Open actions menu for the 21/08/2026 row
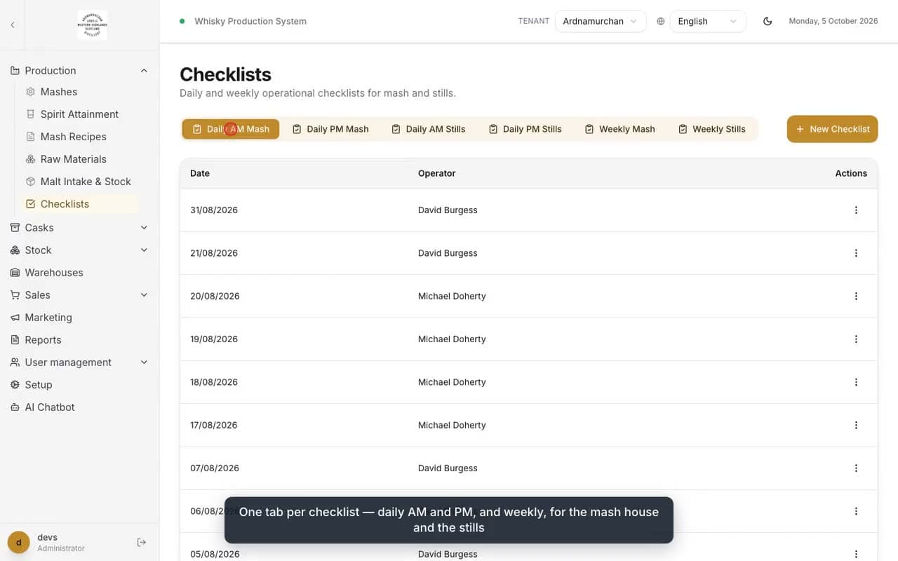This screenshot has height=561, width=898. pyautogui.click(x=856, y=253)
